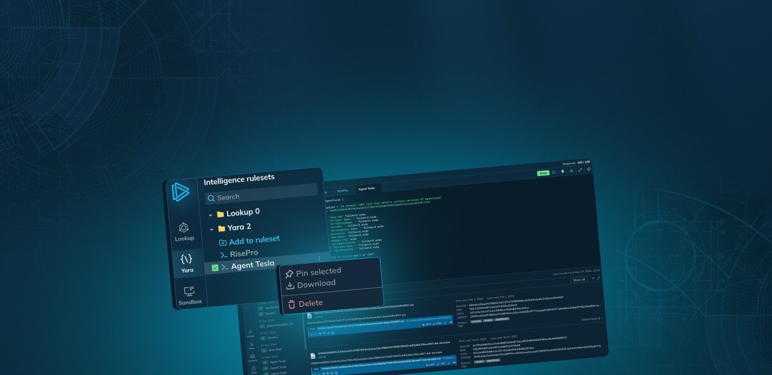The width and height of the screenshot is (772, 375).
Task: Select Delete in the context menu
Action: pos(310,303)
